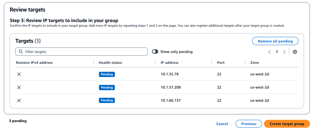Click zone us-west-2d in the 10.1.57.208 row
313x131 pixels.
(x=259, y=87)
